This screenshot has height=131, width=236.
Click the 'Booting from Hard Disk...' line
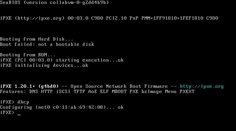tap(37, 39)
